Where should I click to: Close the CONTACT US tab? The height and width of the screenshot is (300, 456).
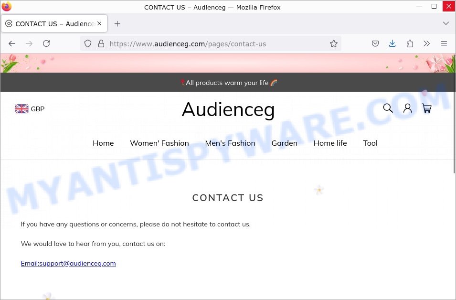pos(99,23)
